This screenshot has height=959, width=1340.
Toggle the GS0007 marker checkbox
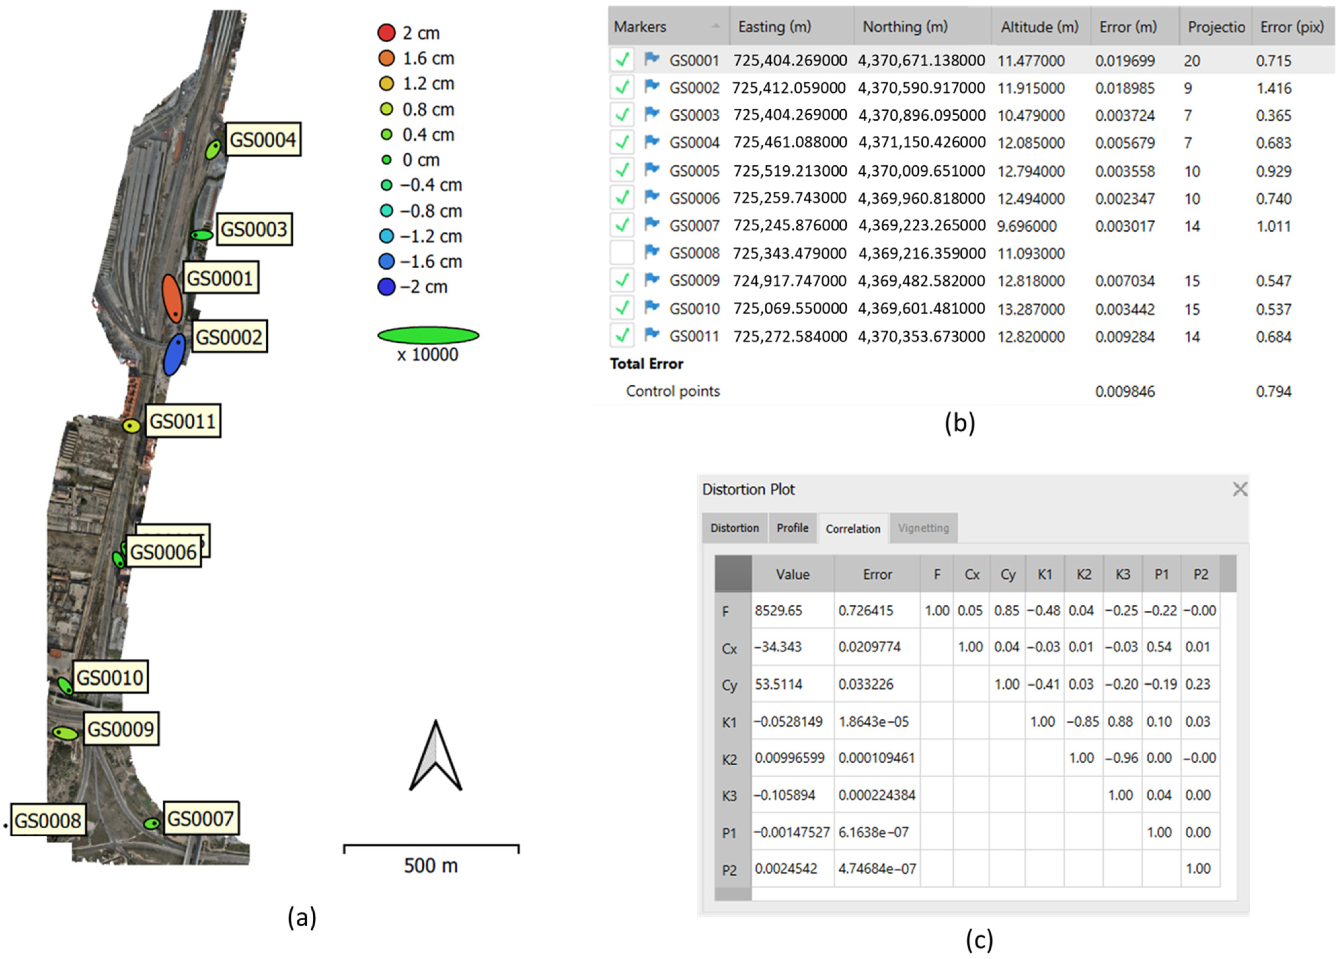tap(622, 225)
